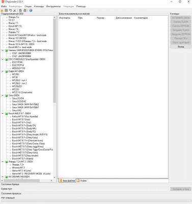Collapse the Delphi MT OBDII tree group

click(x=3, y=71)
